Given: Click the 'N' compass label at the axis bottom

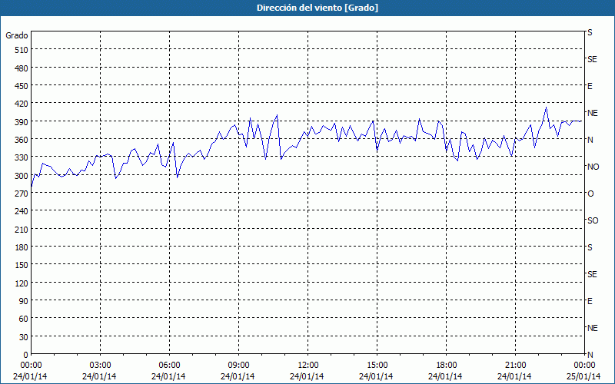Looking at the screenshot, I should (590, 355).
